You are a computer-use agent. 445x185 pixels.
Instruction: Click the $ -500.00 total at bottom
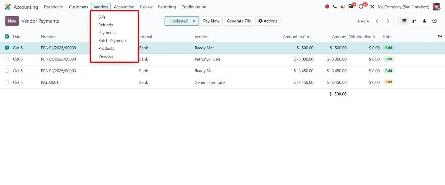click(338, 94)
